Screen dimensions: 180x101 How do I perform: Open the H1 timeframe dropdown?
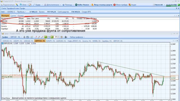(x=20, y=37)
